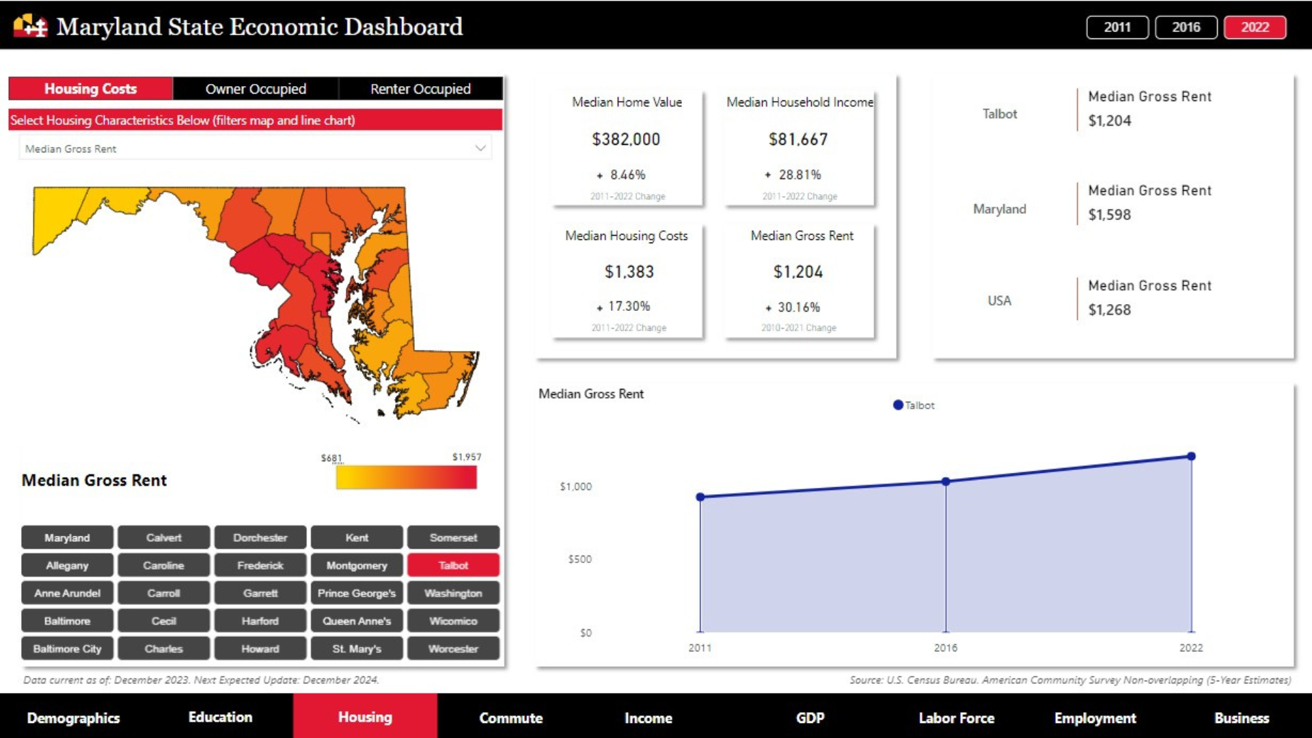Go to the Demographics page
This screenshot has height=738, width=1312.
tap(73, 717)
